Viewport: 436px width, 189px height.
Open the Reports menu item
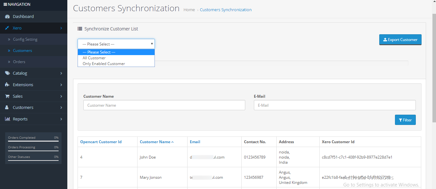pos(34,119)
